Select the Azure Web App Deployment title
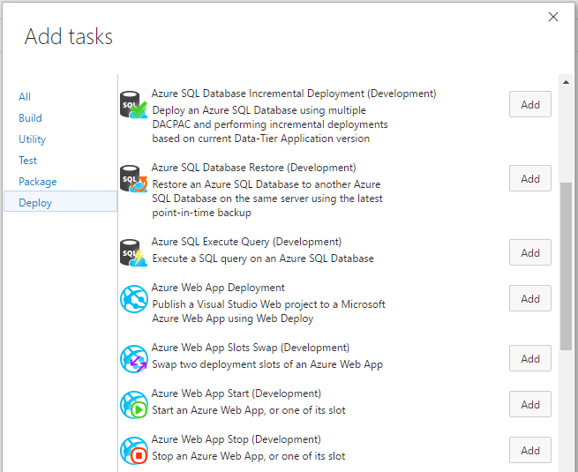The width and height of the screenshot is (578, 472). [x=218, y=288]
